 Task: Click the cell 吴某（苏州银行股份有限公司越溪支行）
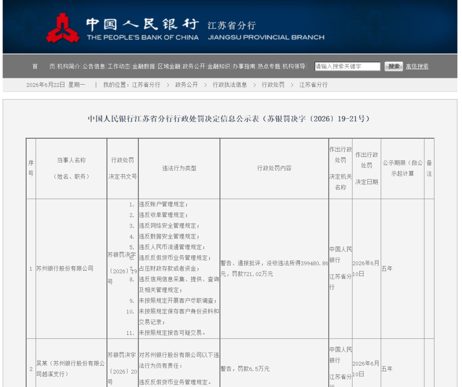pos(71,369)
